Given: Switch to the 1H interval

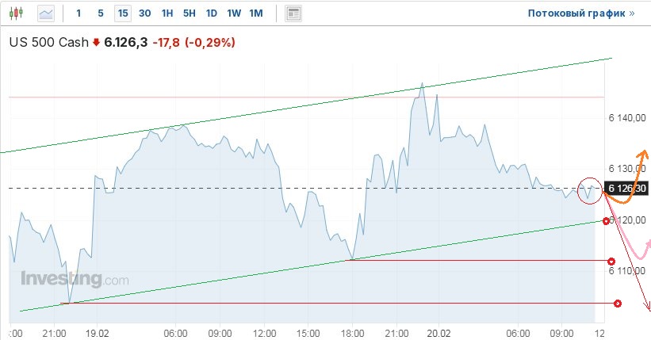Looking at the screenshot, I should pos(167,13).
